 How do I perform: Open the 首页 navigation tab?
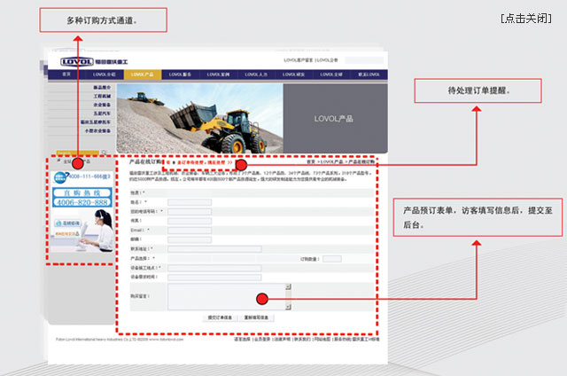pyautogui.click(x=66, y=74)
